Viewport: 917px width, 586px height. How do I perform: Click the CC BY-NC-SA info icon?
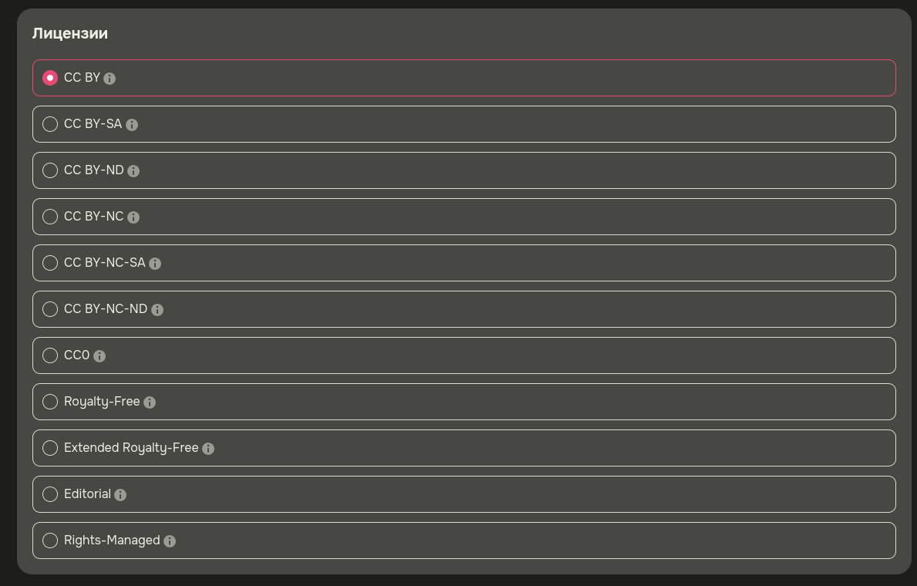[x=155, y=264]
